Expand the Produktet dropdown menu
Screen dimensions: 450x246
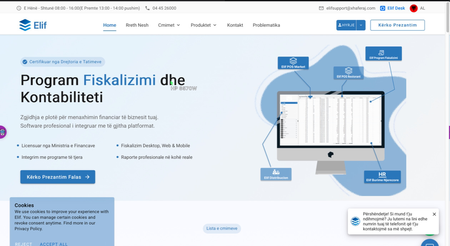point(204,25)
